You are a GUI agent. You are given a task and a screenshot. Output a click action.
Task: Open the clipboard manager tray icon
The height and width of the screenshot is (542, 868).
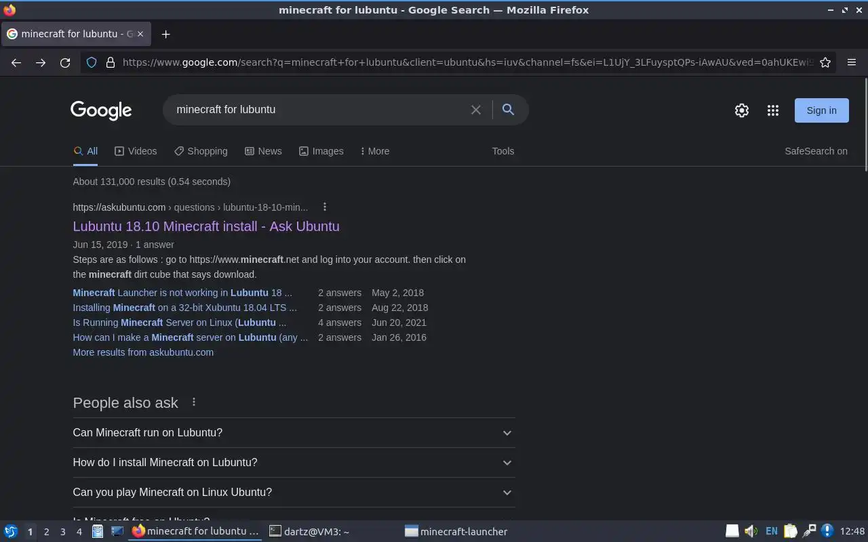coord(790,531)
